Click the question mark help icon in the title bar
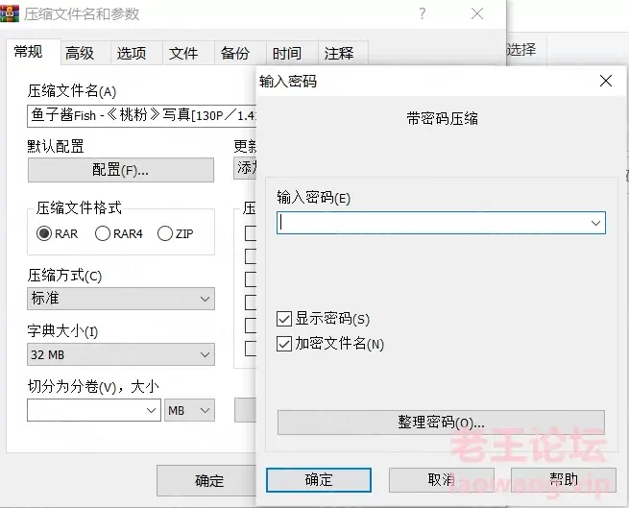This screenshot has height=508, width=629. (x=422, y=13)
